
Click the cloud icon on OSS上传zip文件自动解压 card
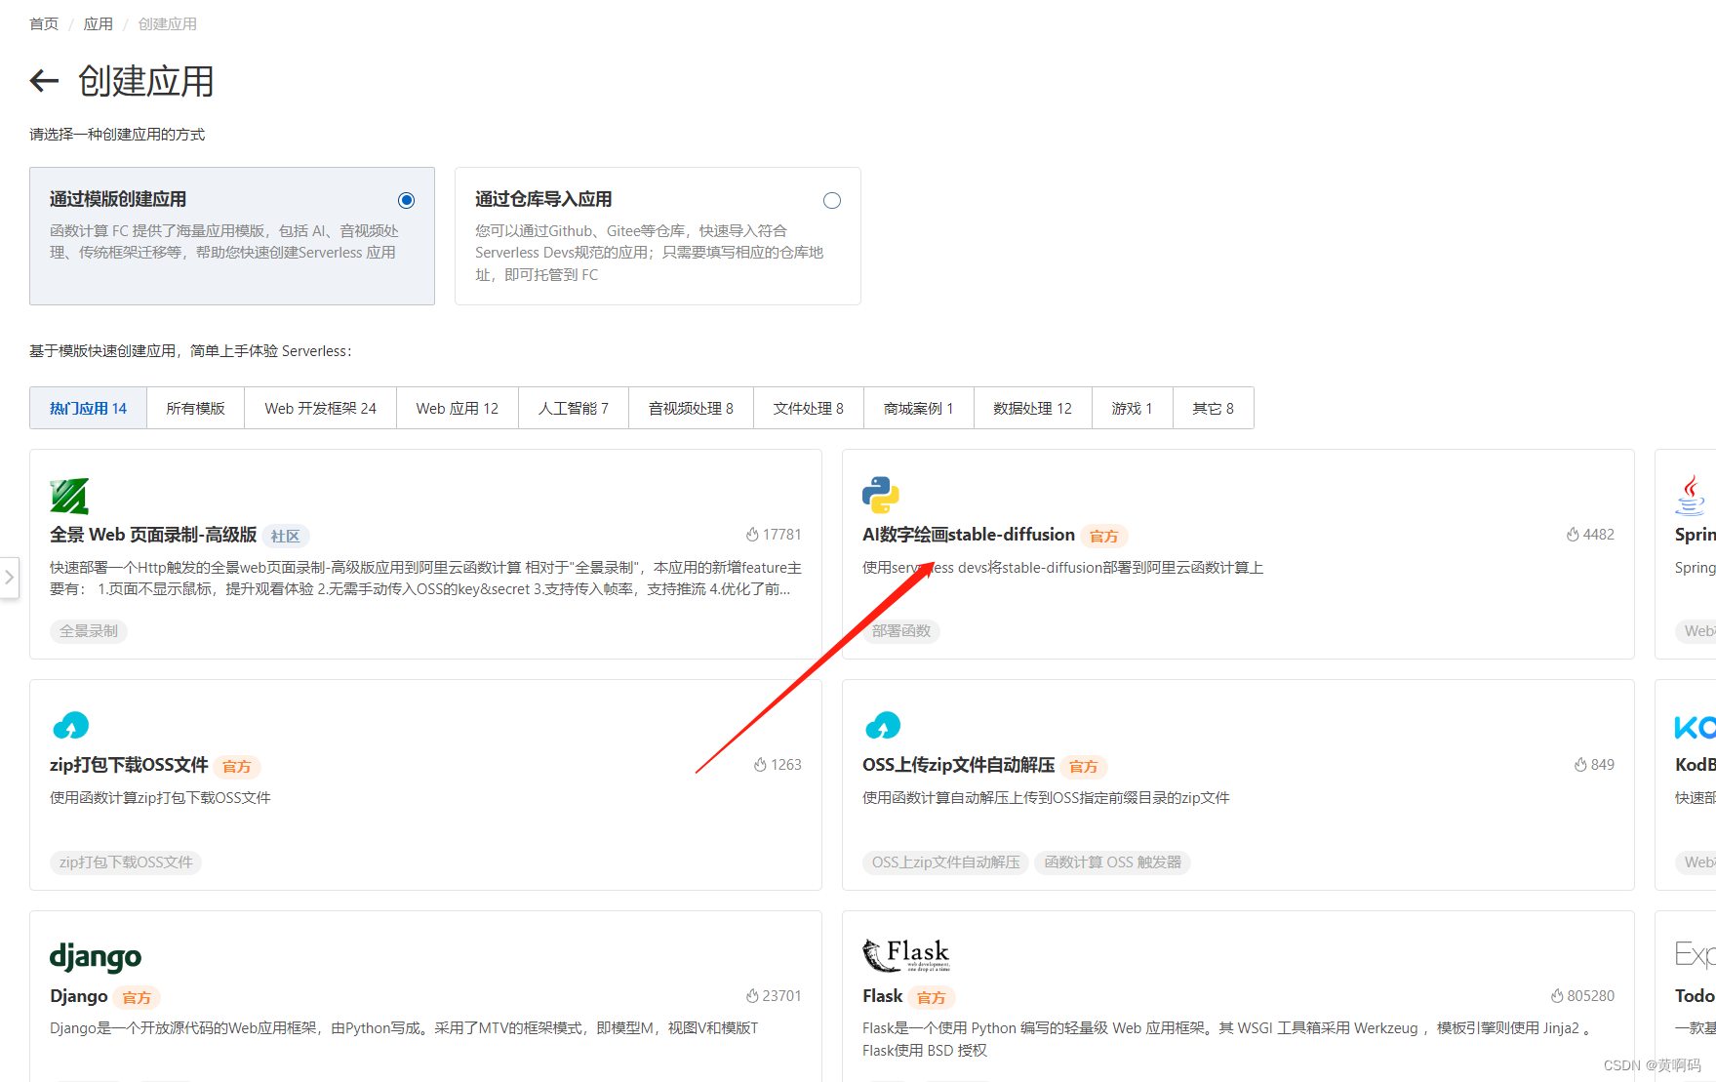tap(883, 726)
